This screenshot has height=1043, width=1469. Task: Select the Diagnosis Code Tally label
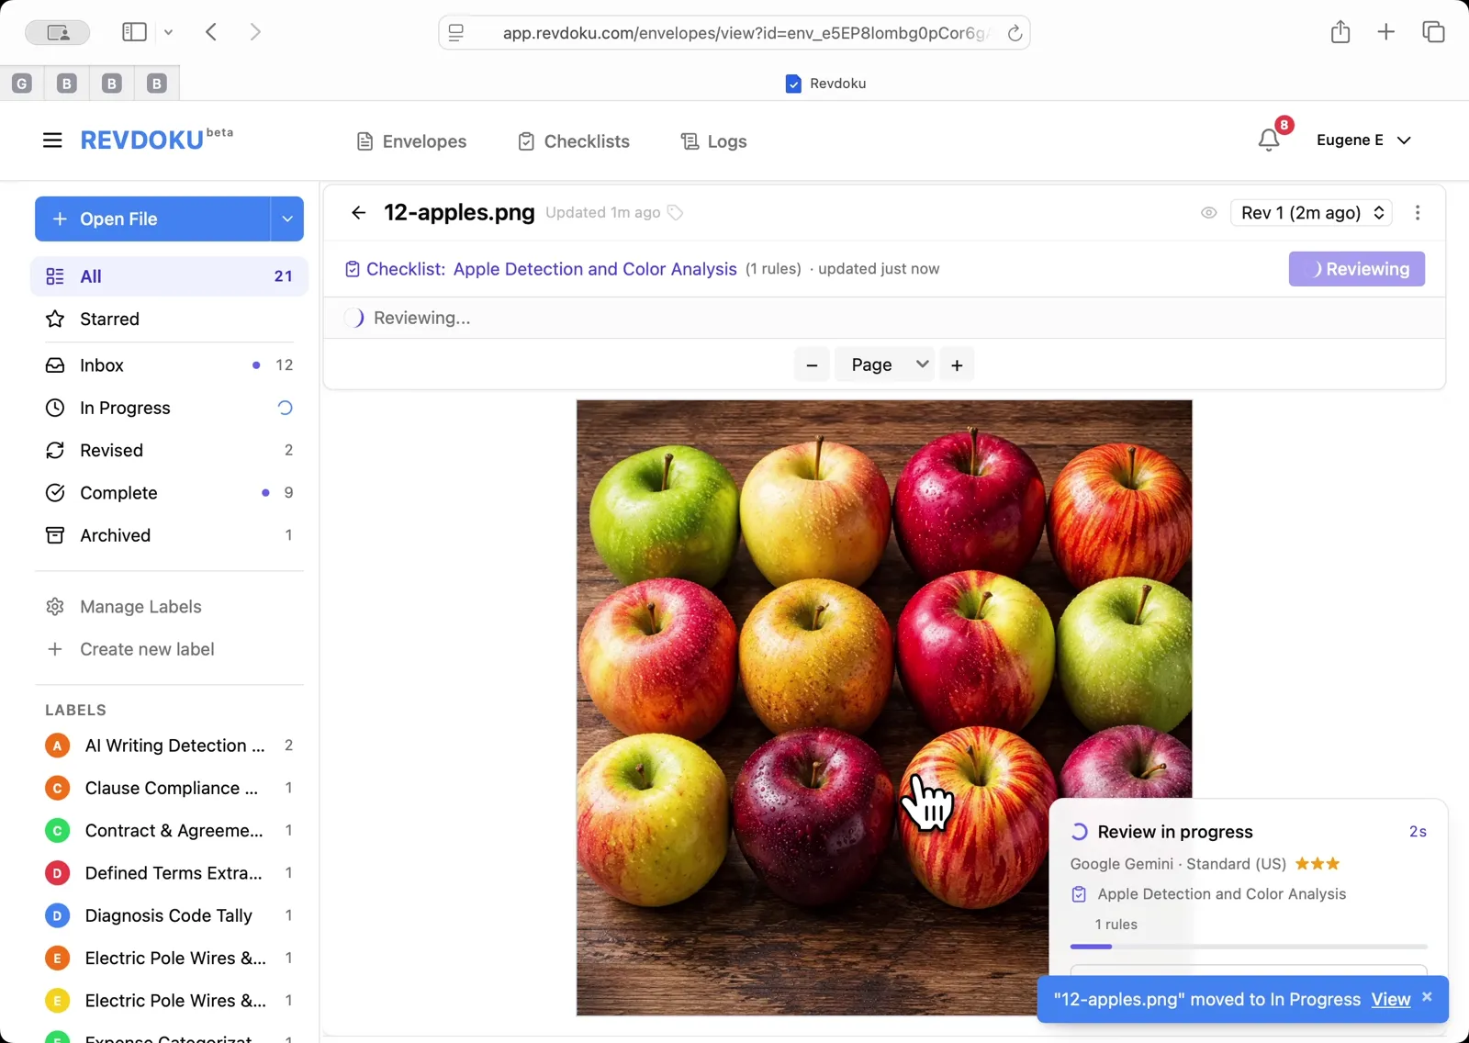[x=168, y=915]
